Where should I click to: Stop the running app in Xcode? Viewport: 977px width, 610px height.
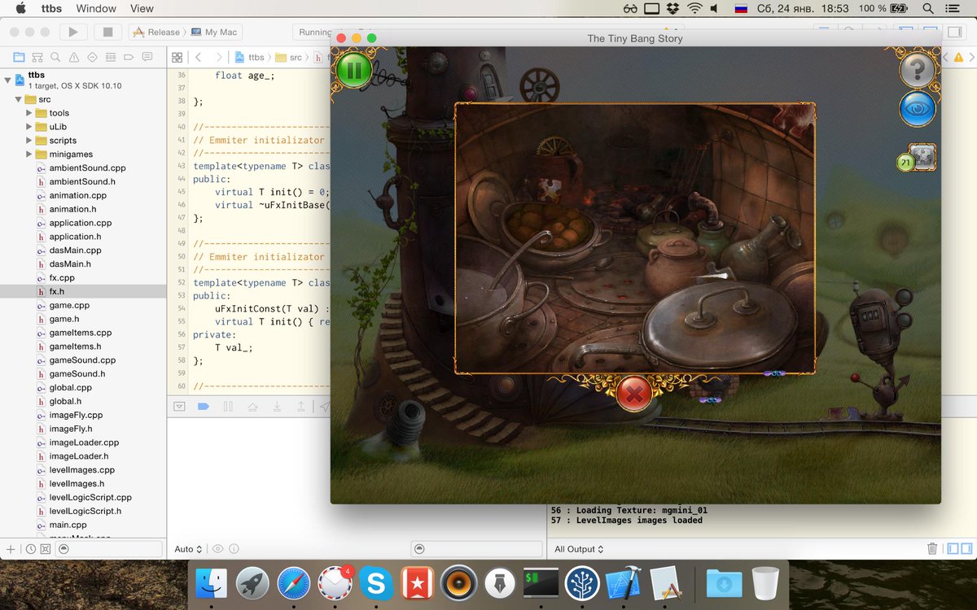pos(107,32)
